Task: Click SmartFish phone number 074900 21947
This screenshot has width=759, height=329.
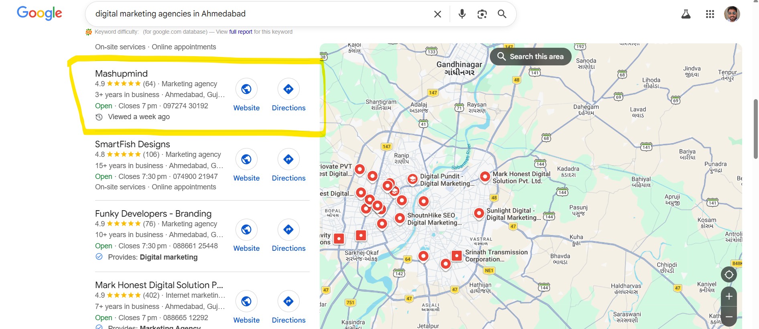Action: click(x=195, y=177)
